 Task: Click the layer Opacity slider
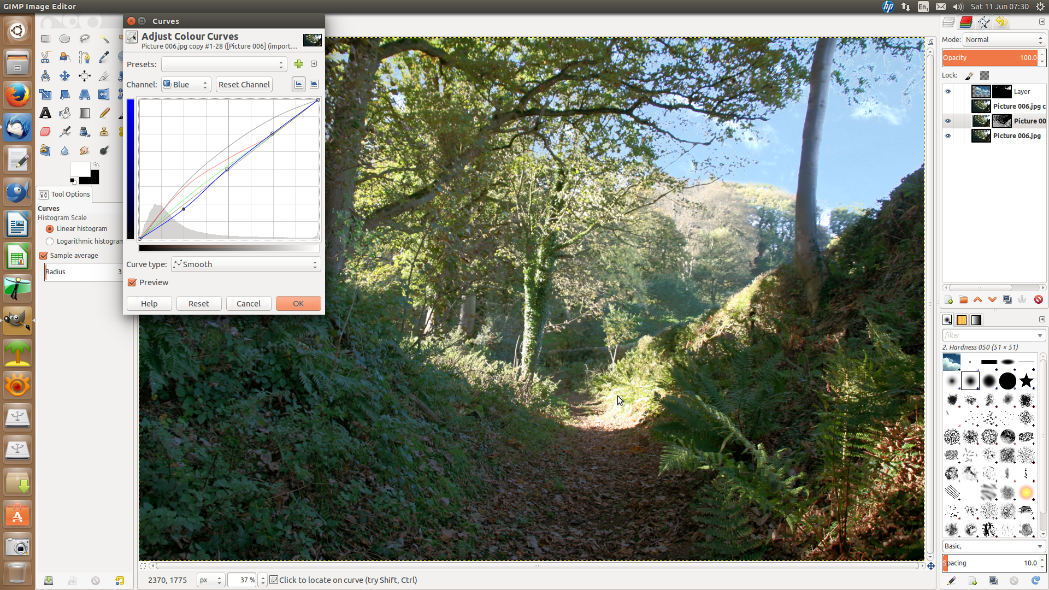click(x=991, y=57)
